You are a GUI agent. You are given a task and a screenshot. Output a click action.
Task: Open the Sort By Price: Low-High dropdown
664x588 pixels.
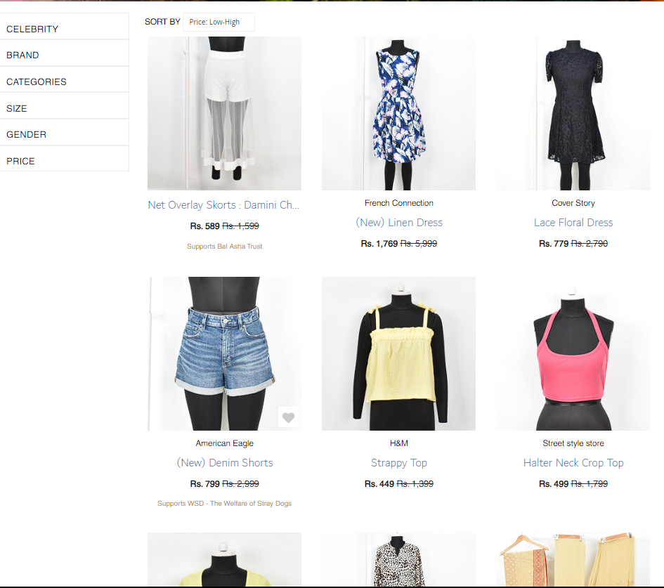pyautogui.click(x=219, y=22)
